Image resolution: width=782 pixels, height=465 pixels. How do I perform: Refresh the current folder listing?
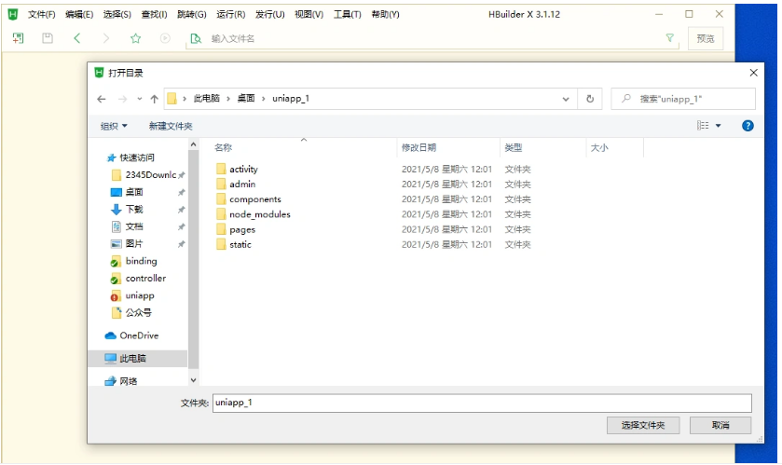(589, 99)
